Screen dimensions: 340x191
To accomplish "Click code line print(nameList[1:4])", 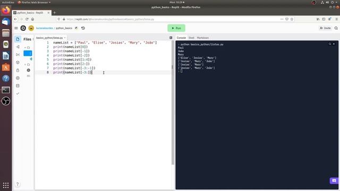I will pyautogui.click(x=72, y=59).
